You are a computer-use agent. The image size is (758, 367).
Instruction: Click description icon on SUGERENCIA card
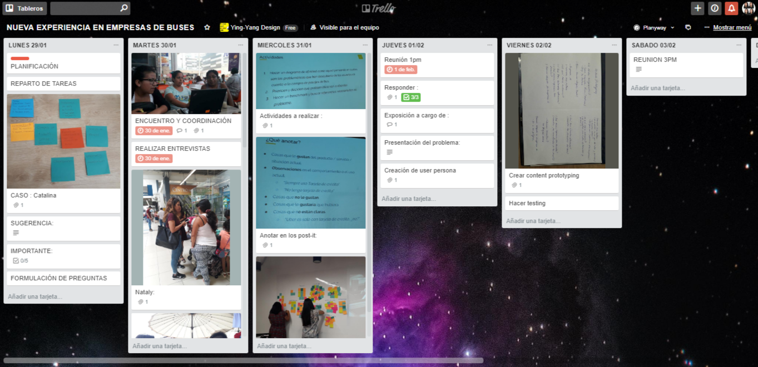point(16,233)
